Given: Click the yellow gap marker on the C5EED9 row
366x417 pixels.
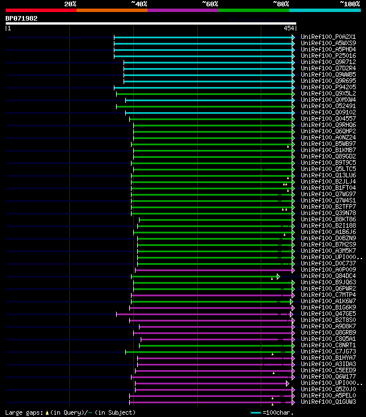Looking at the screenshot, I should coord(273,373).
